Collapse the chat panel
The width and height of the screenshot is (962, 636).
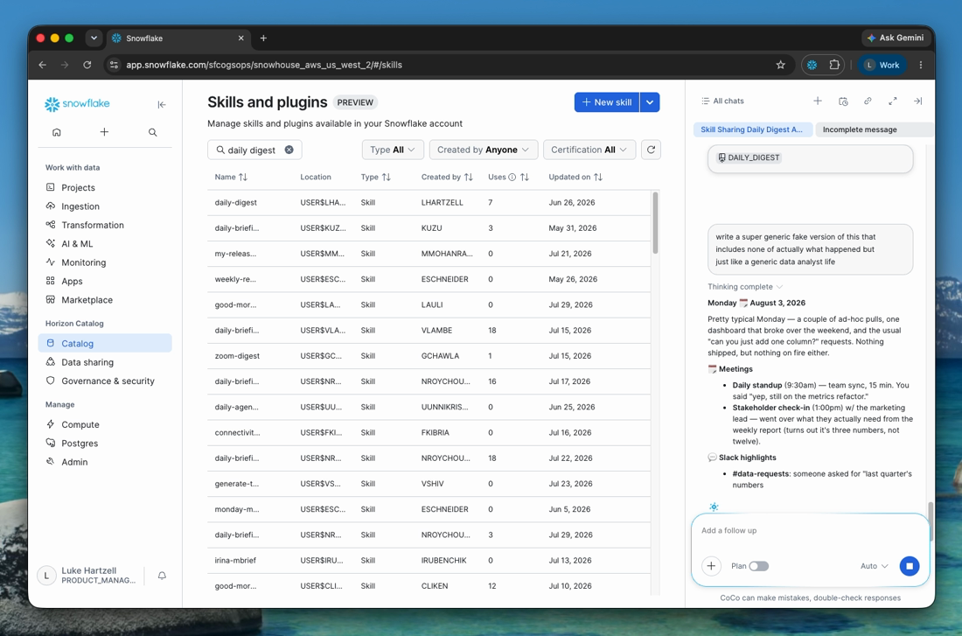(x=917, y=101)
